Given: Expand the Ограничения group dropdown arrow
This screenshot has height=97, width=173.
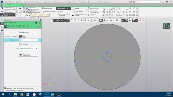Looking at the screenshot, I should pyautogui.click(x=129, y=18).
